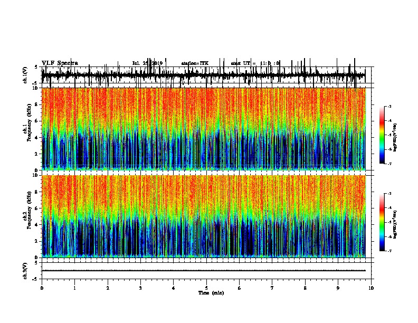Click the ch.1 voltage waveform trace

click(x=204, y=75)
